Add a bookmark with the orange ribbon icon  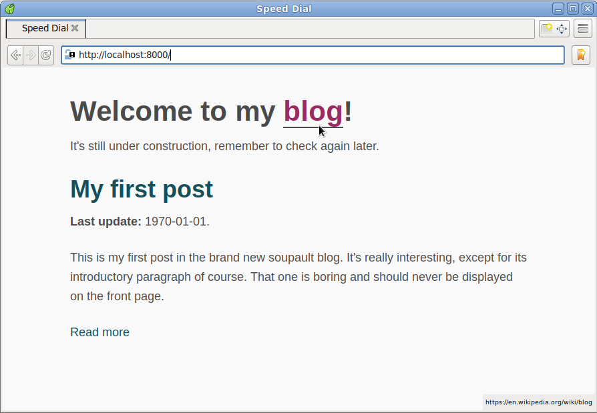tap(580, 55)
